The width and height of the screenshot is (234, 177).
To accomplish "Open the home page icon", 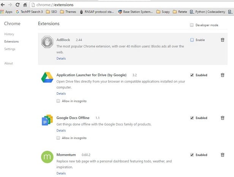I will [x=25, y=5].
